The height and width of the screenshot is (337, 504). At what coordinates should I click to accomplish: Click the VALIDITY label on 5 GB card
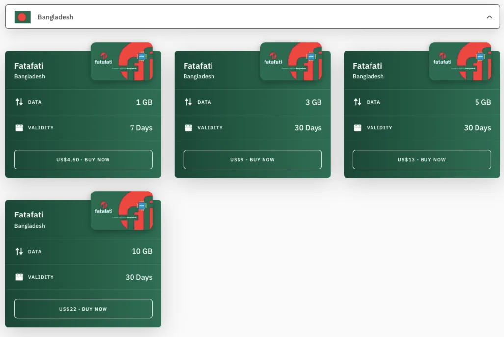(x=379, y=128)
